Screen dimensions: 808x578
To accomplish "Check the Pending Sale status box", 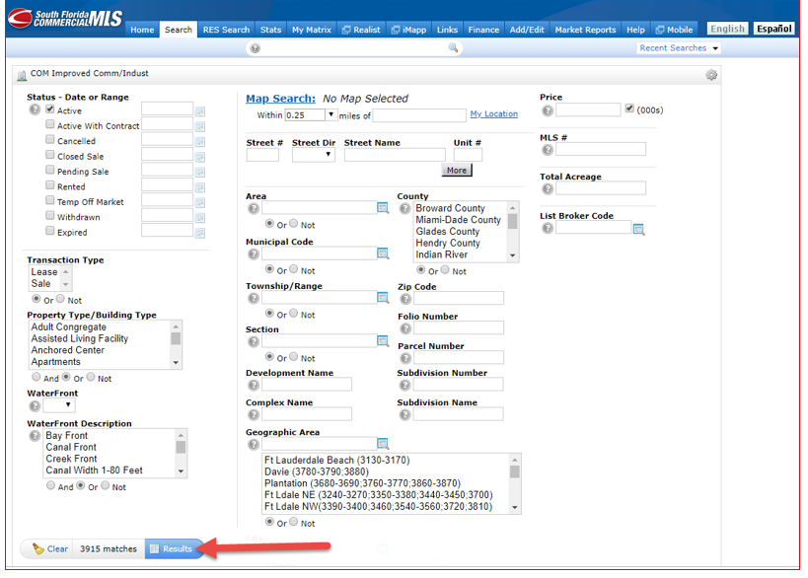I will [x=50, y=171].
